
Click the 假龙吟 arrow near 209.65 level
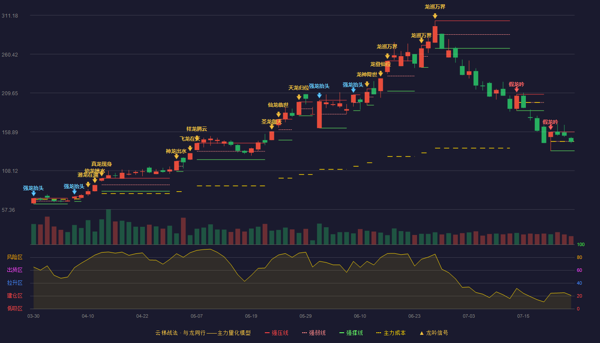point(516,90)
